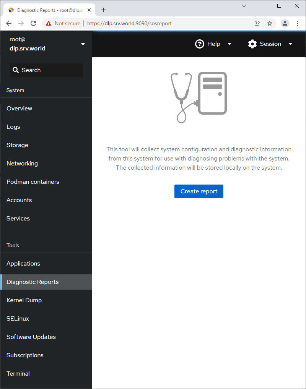
Task: Click the share page icon in address bar
Action: coord(257,23)
